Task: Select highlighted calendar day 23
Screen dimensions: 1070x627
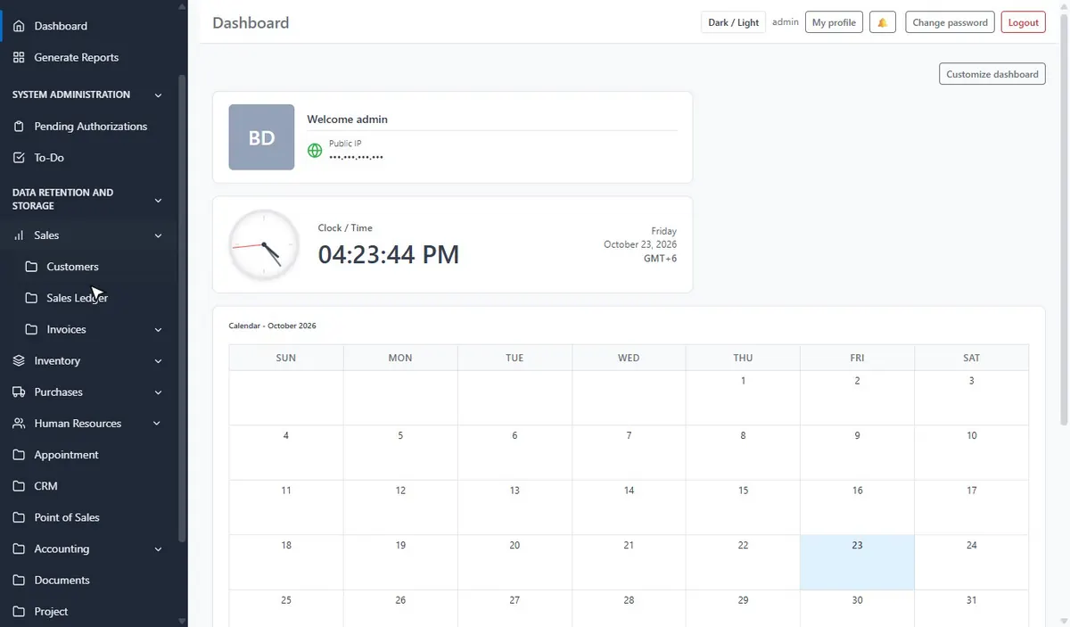Action: pyautogui.click(x=858, y=563)
